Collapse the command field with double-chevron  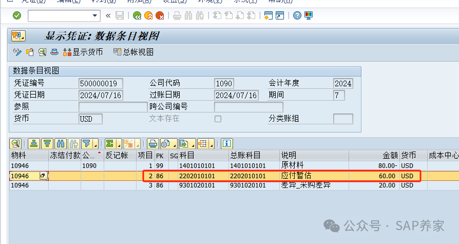coord(108,15)
